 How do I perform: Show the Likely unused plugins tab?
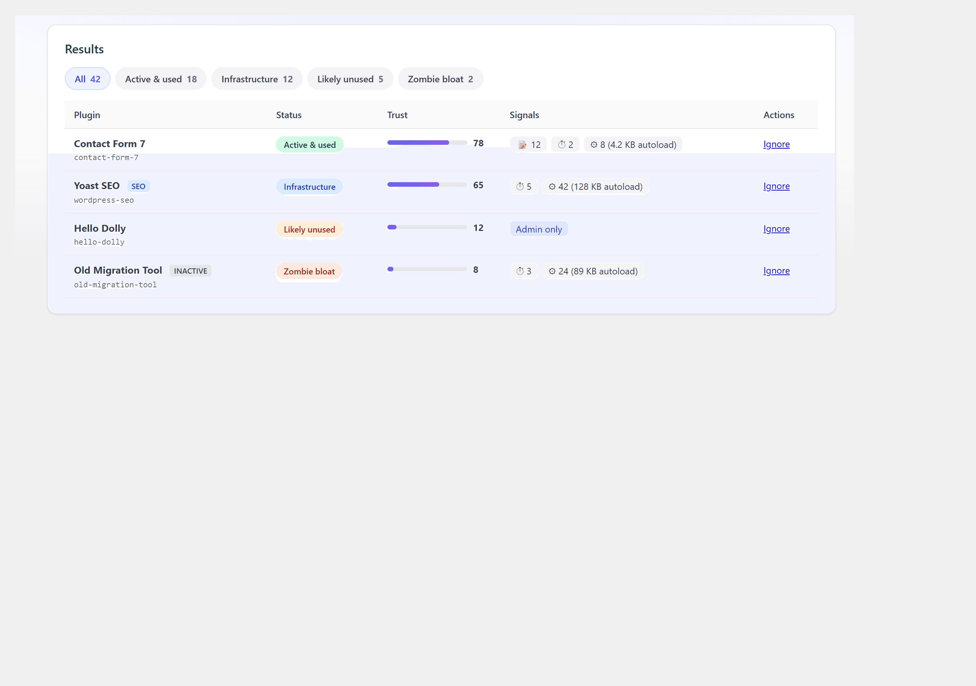click(350, 79)
